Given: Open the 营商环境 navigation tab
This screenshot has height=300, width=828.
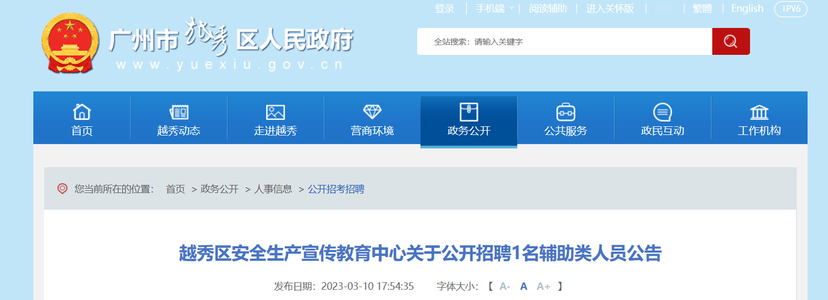Looking at the screenshot, I should 372,118.
